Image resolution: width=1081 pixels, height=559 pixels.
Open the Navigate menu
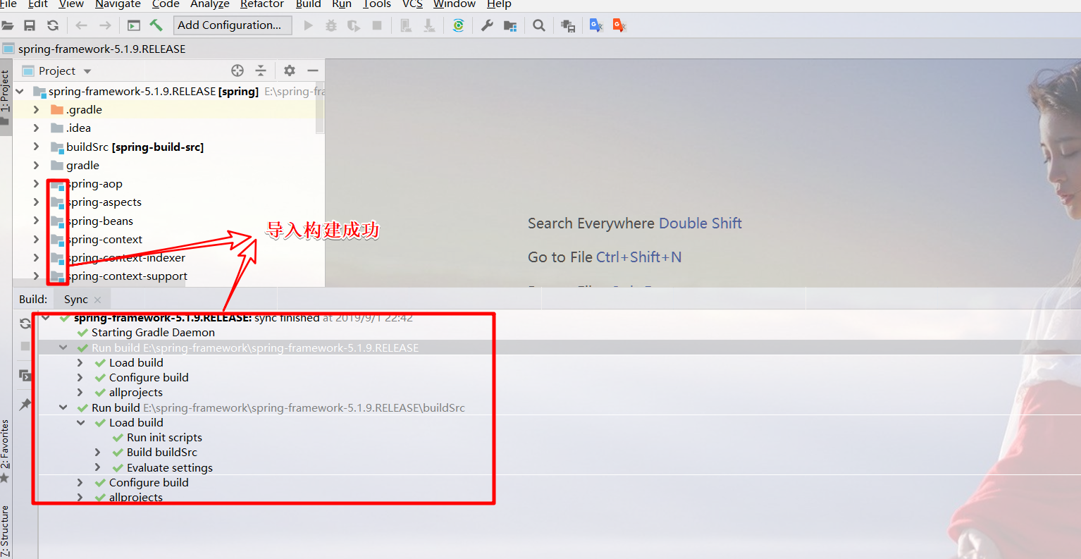coord(118,4)
